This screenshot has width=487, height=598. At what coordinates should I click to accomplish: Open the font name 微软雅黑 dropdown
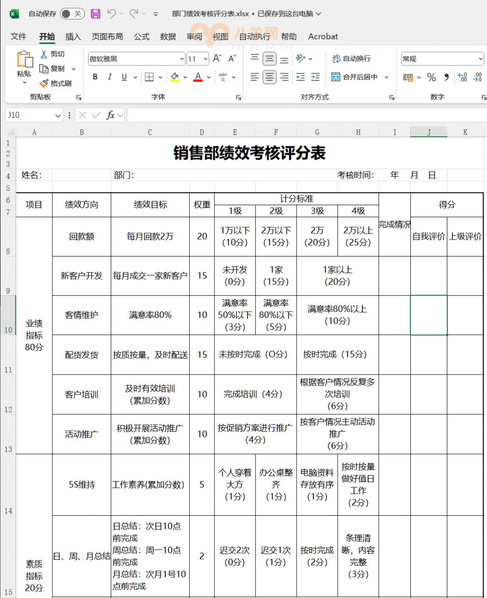[182, 59]
